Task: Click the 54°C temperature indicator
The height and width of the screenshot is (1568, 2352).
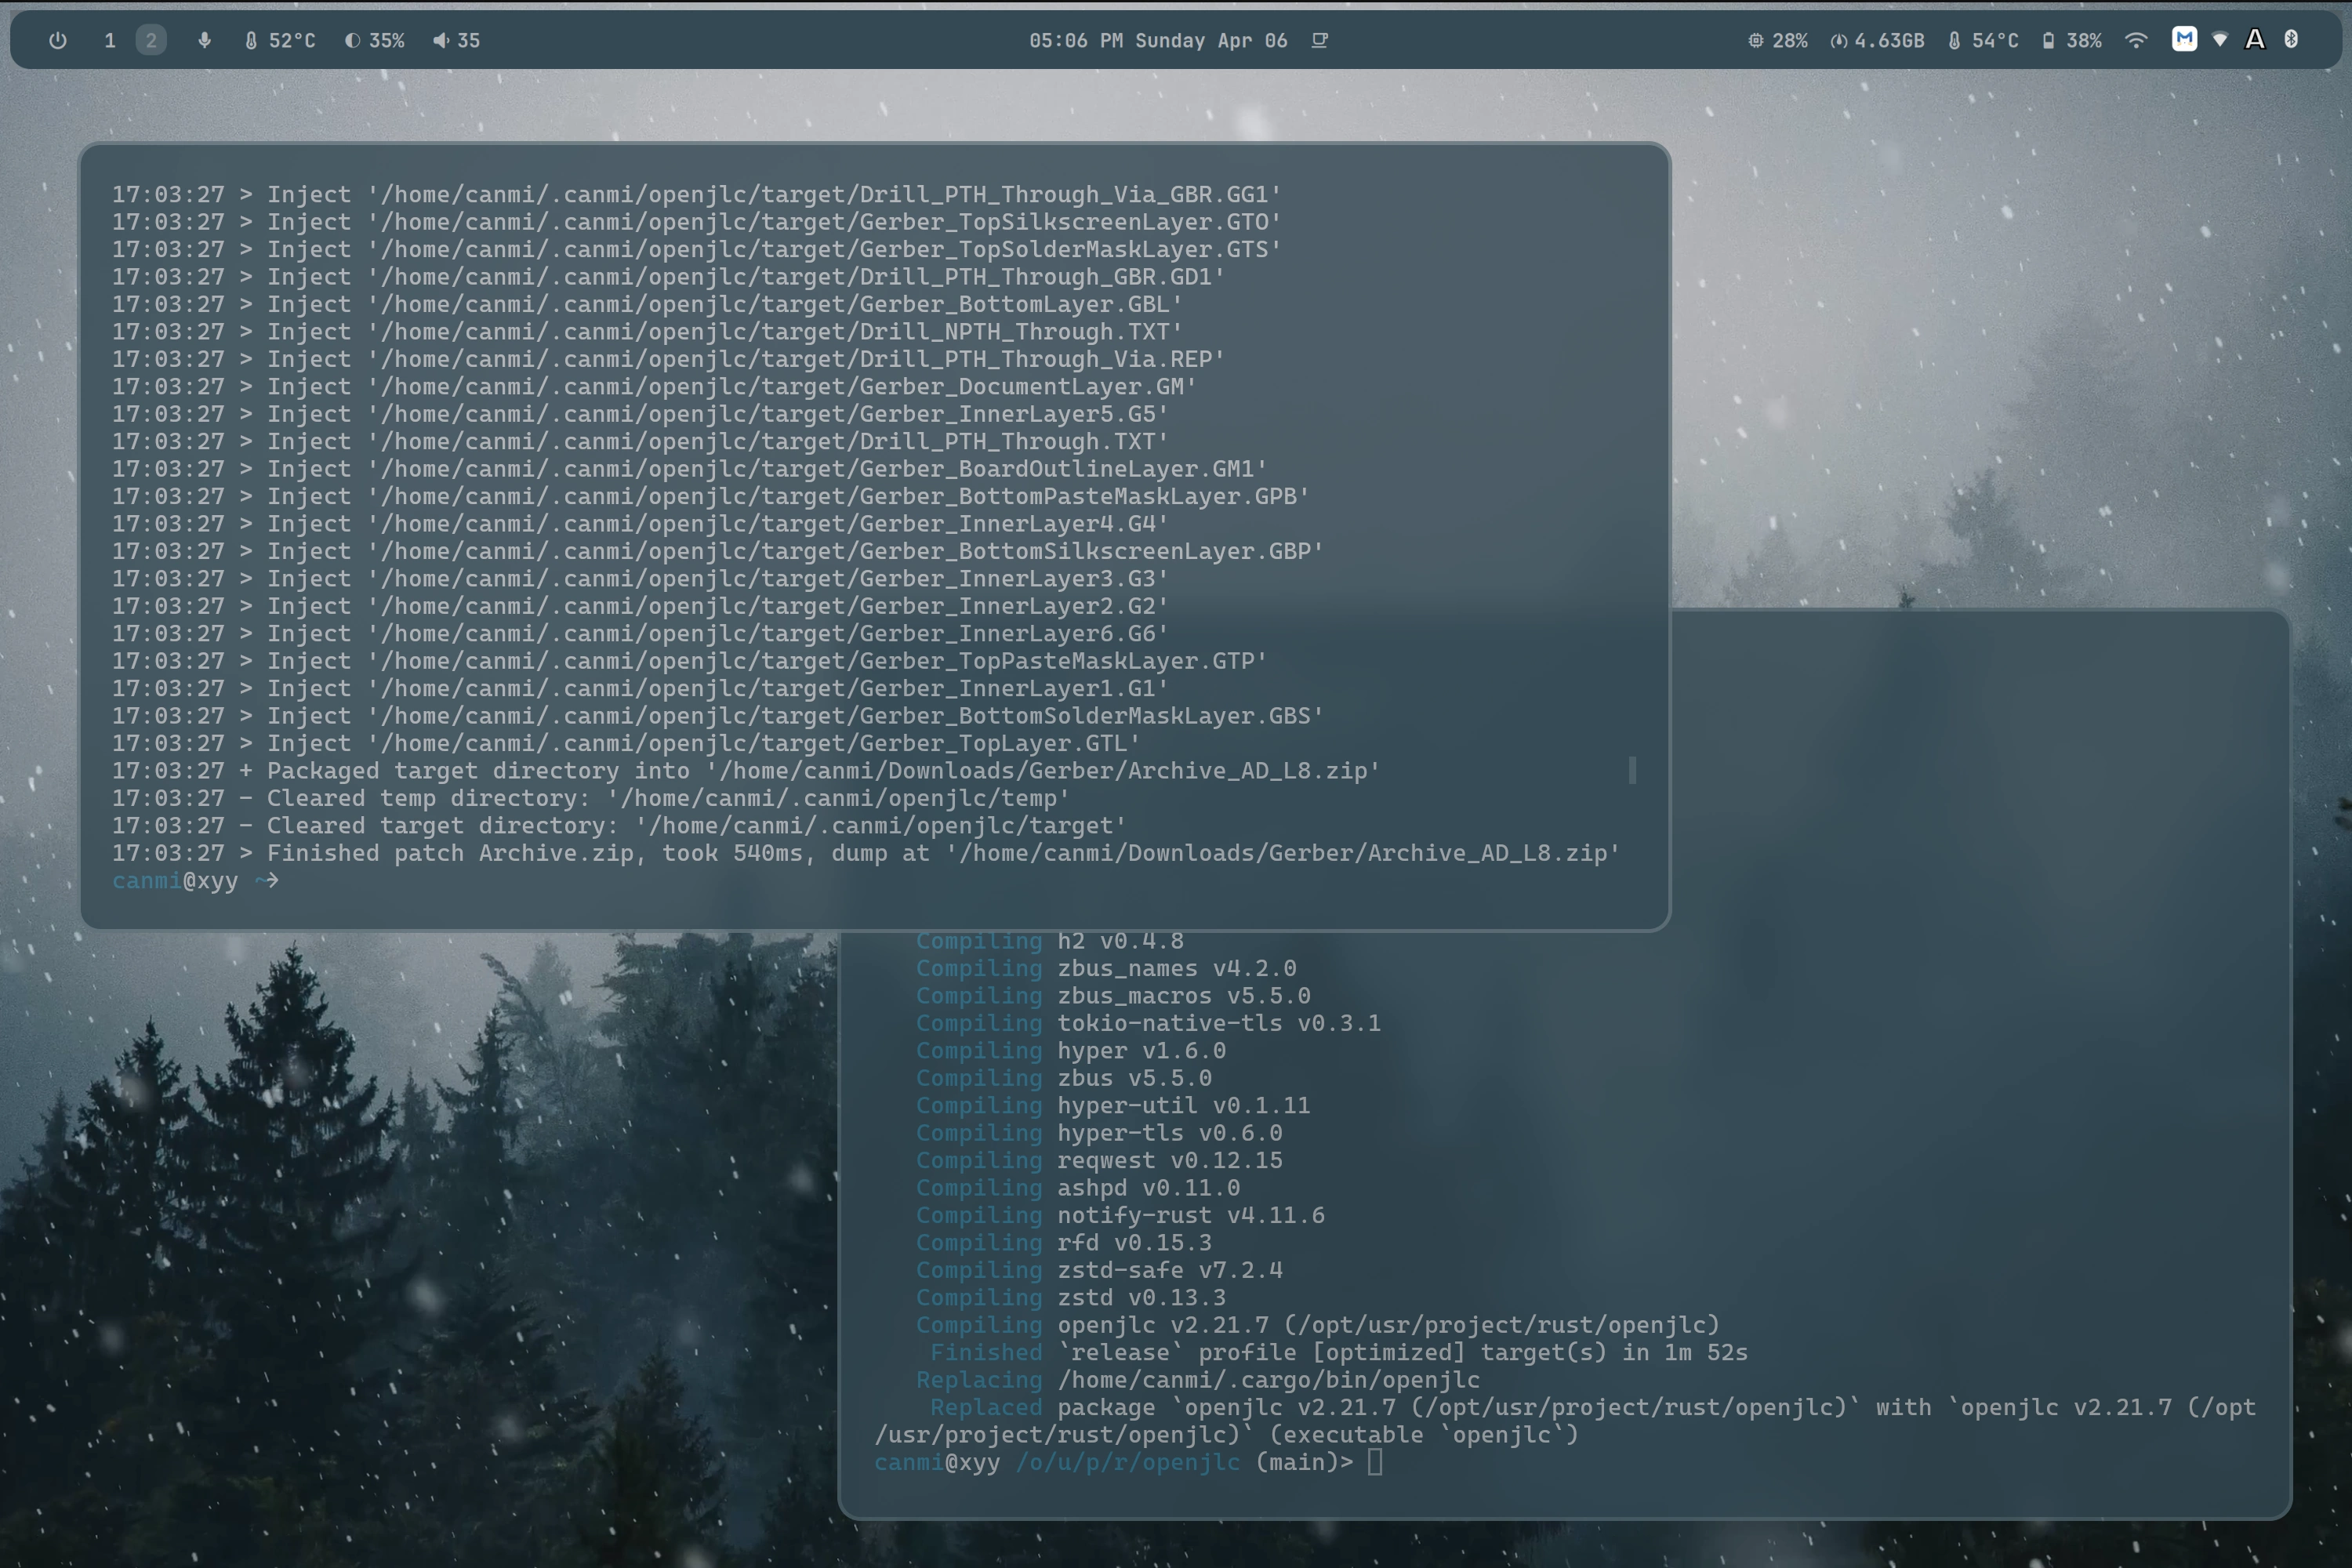Action: tap(1983, 40)
